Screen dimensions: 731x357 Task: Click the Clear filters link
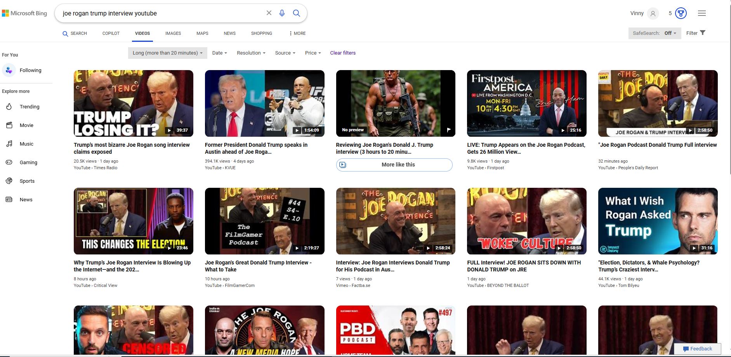point(343,53)
